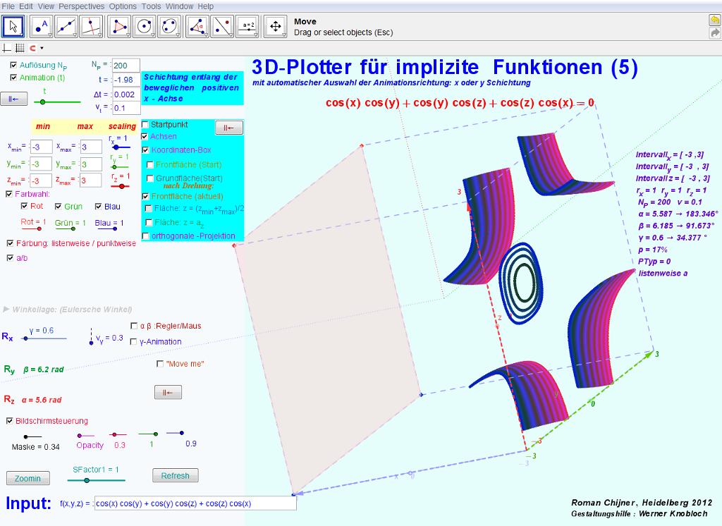This screenshot has height=526, width=722.
Task: Choose the Line through Two Points tool
Action: click(68, 26)
